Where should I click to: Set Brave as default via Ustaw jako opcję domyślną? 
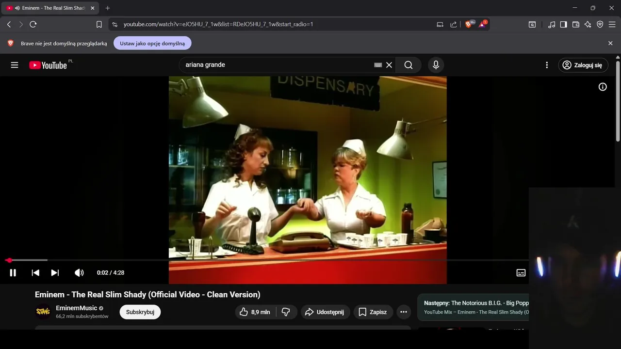tap(152, 43)
